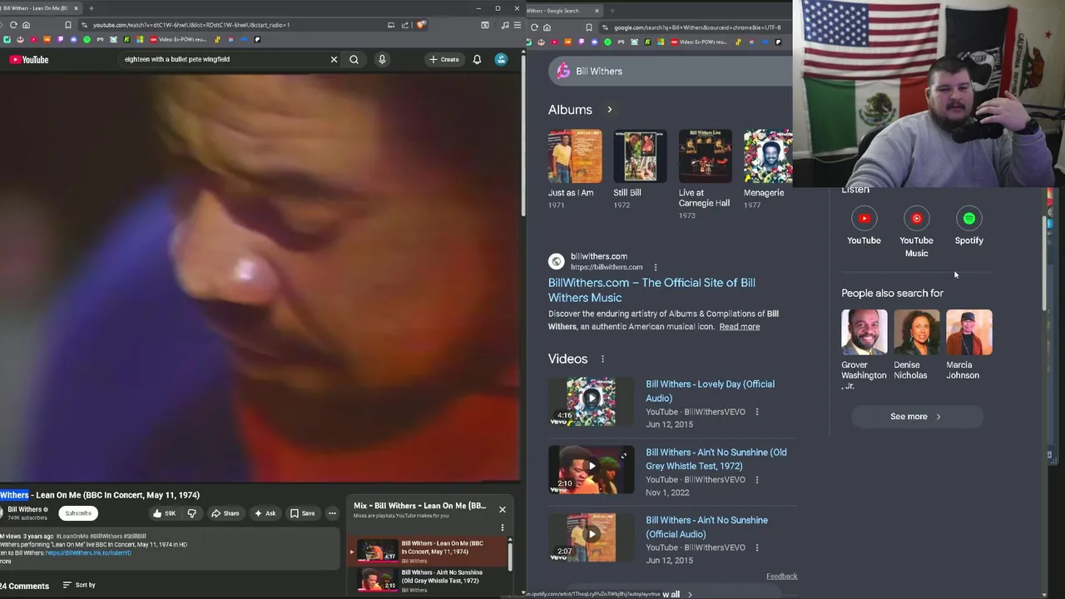1065x599 pixels.
Task: Go to home page in YouTube window
Action: 26,25
